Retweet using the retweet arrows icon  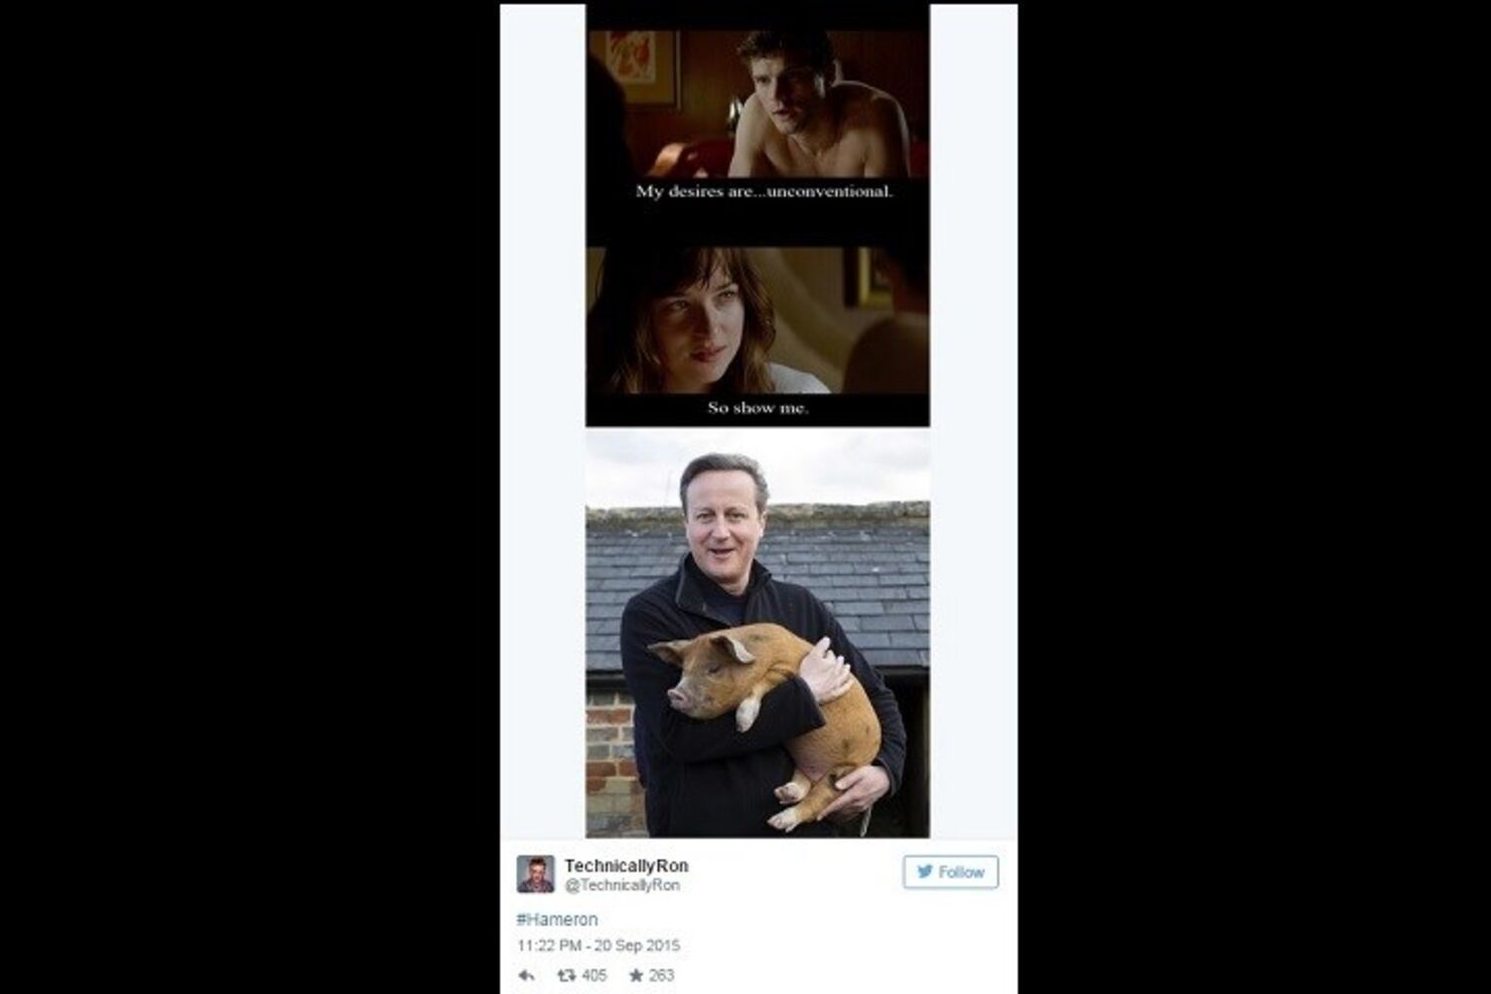568,976
